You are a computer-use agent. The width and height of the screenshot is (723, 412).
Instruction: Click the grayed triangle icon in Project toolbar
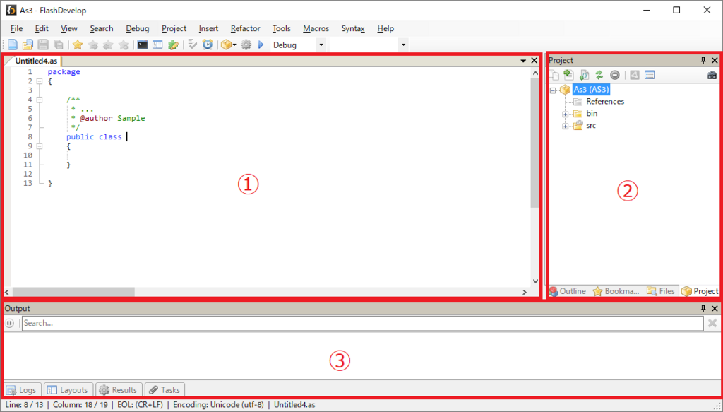pyautogui.click(x=635, y=75)
